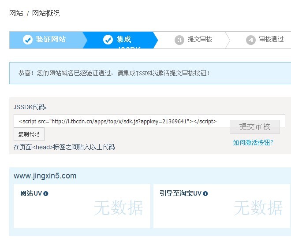Click the www.jingxin5.com site heading
Image resolution: width=291 pixels, height=248 pixels.
click(45, 176)
